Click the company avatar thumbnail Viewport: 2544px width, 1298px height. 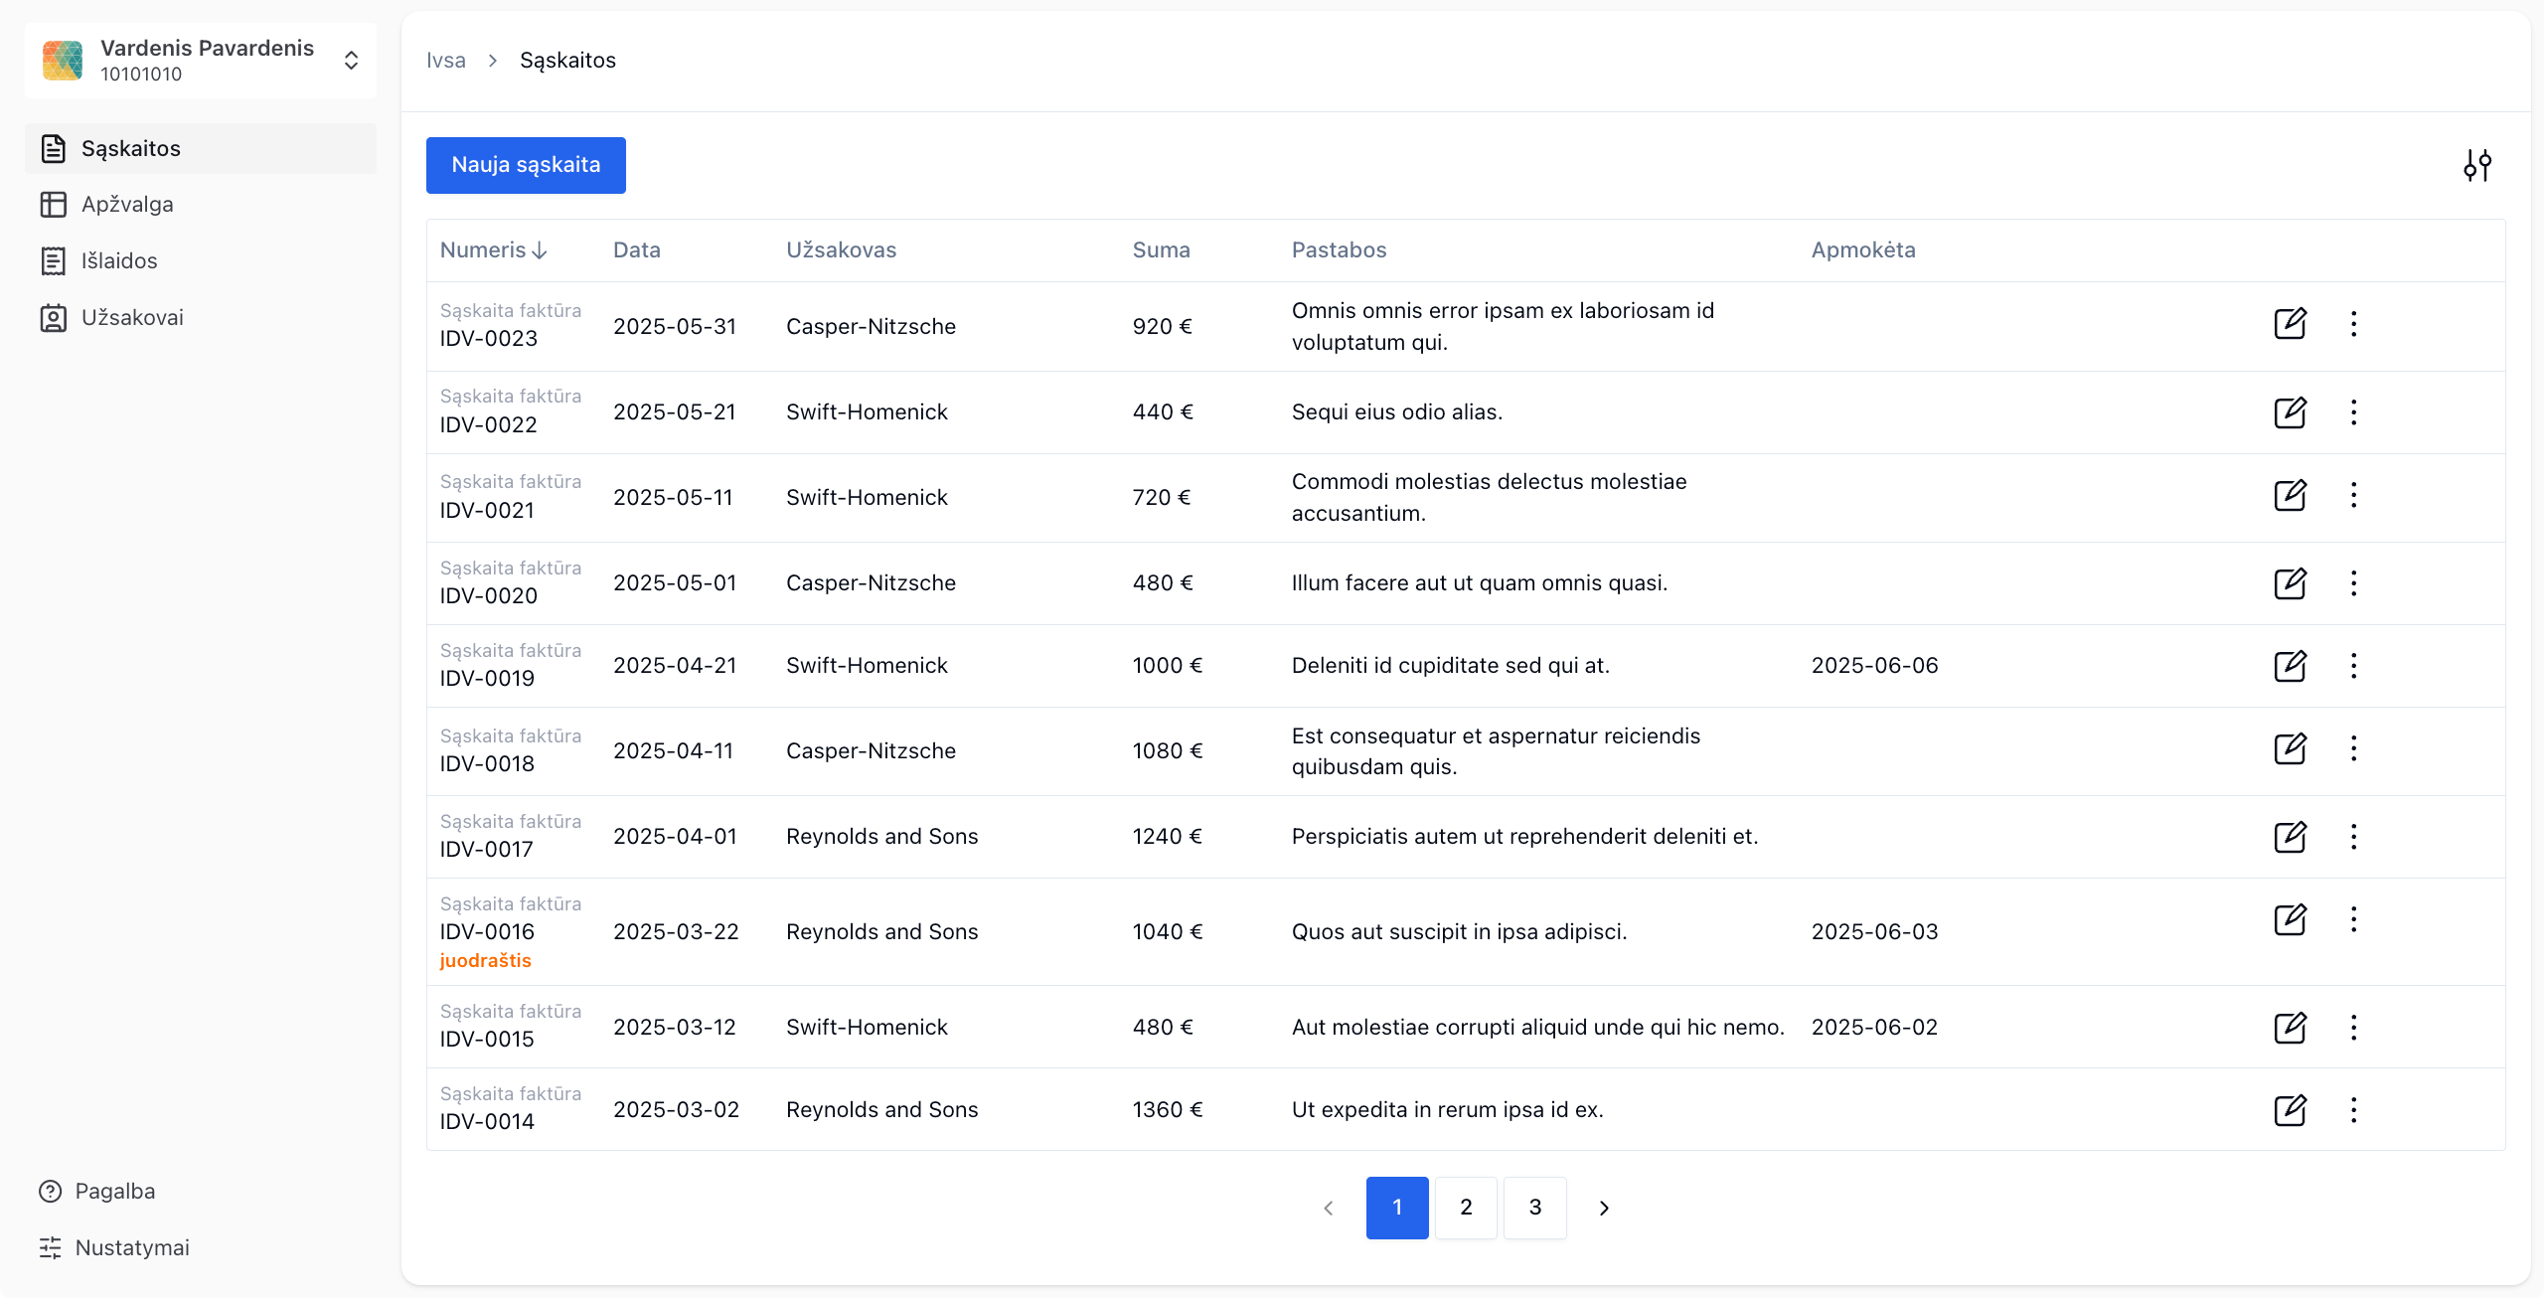63,60
